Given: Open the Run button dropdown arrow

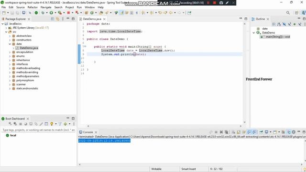Looking at the screenshot, I should [x=55, y=13].
